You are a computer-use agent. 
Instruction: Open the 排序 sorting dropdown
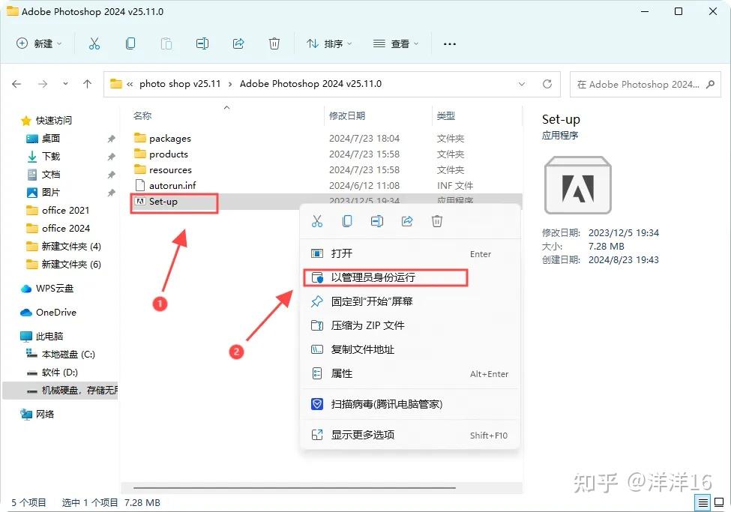point(328,43)
